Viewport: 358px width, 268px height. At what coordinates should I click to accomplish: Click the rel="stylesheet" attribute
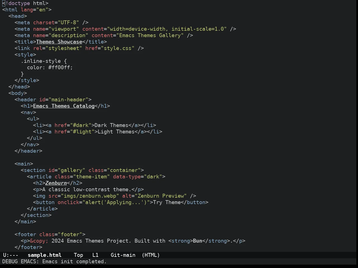58,48
